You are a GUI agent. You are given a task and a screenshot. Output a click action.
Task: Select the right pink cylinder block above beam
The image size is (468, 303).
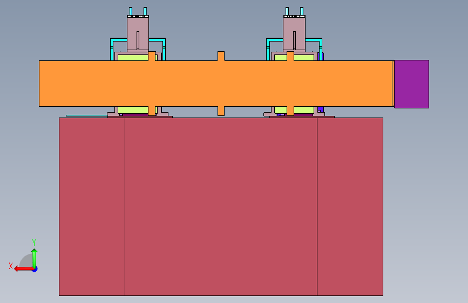click(294, 33)
